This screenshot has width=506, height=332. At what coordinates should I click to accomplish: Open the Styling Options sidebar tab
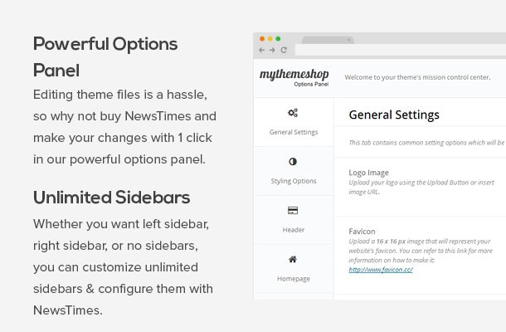click(294, 171)
